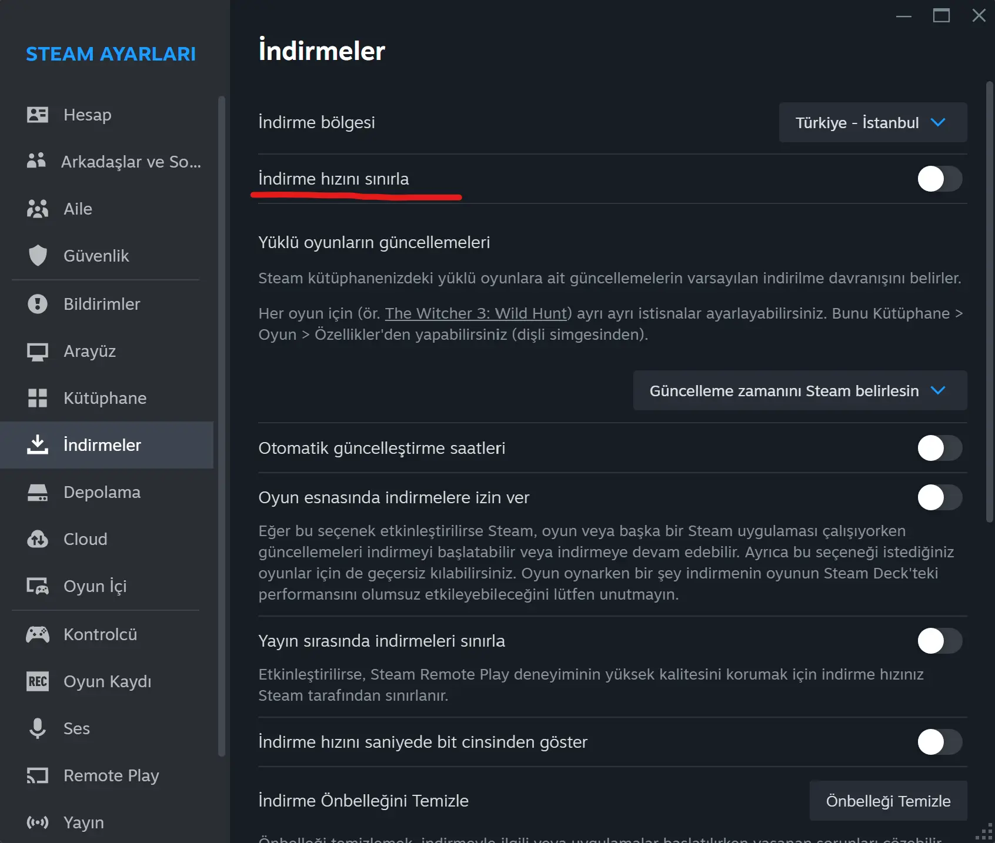
Task: Click the Yayın broadcast signal icon
Action: pos(38,822)
